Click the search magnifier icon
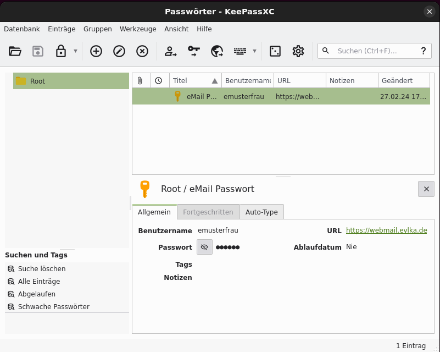 (326, 51)
